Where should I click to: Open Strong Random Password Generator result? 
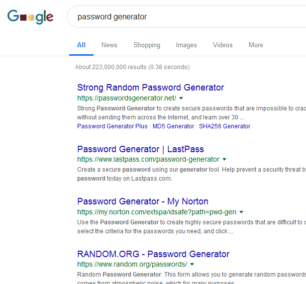coord(150,88)
